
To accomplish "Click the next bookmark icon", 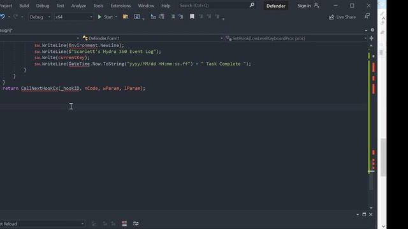I will coord(209,17).
